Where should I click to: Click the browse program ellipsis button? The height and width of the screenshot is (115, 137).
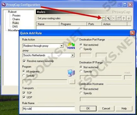(72, 81)
